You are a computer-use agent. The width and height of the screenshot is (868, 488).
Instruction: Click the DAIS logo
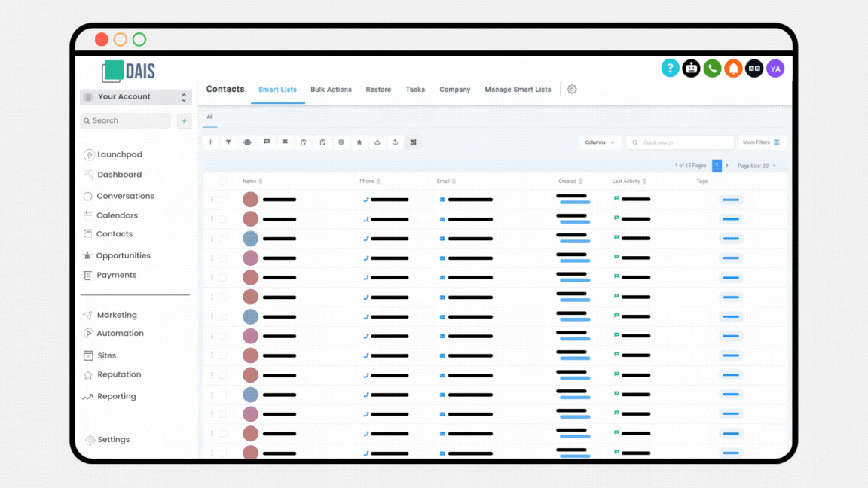click(x=128, y=72)
